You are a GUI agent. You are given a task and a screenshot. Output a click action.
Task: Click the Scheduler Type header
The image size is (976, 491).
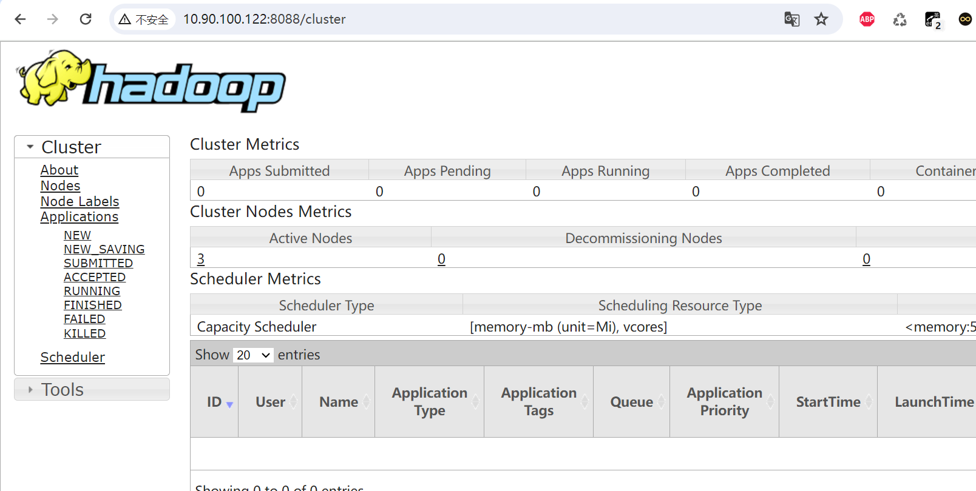pos(327,306)
